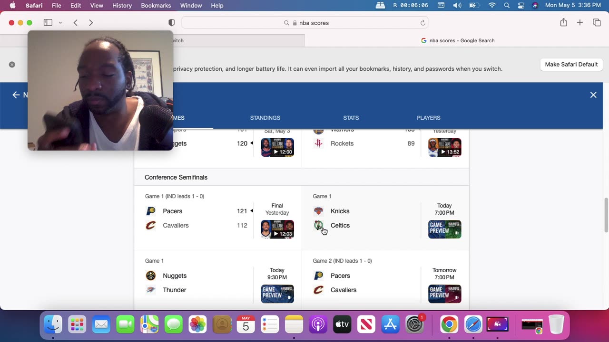Open the PLAYERS tab
Viewport: 609px width, 342px height.
click(429, 118)
